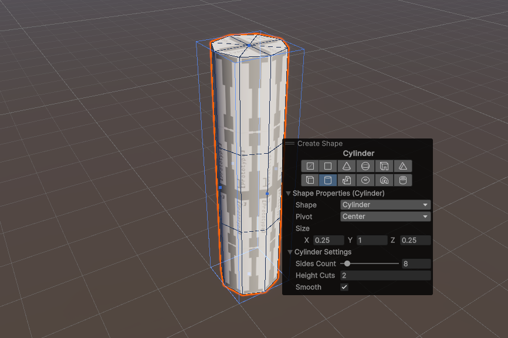This screenshot has width=508, height=338.
Task: Select the Plane shape icon with diagonal line
Action: 310,166
